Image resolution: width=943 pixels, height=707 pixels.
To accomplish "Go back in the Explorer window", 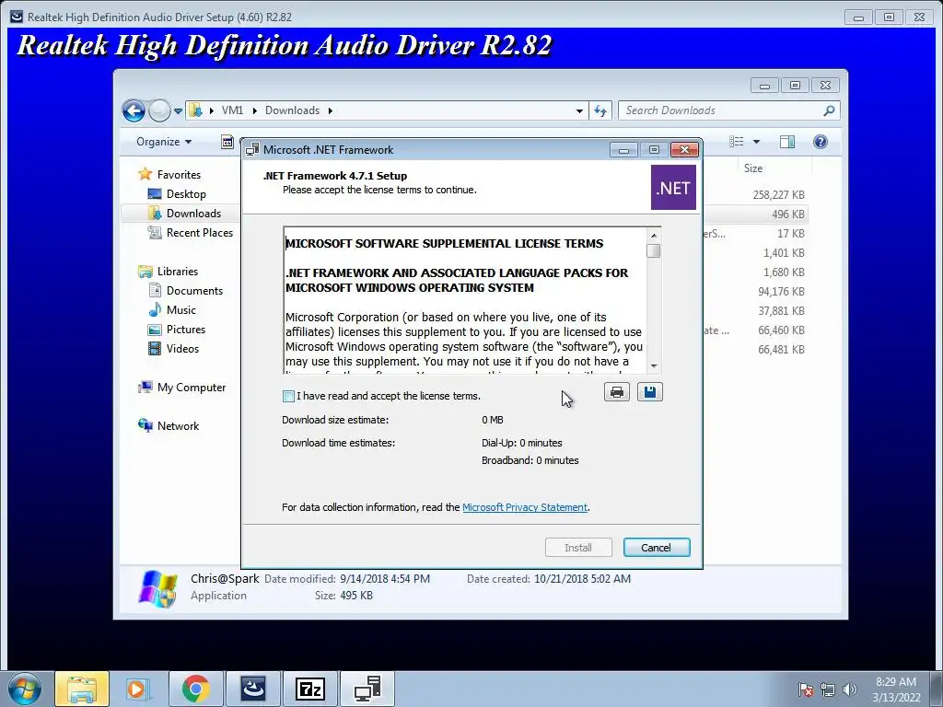I will [134, 110].
